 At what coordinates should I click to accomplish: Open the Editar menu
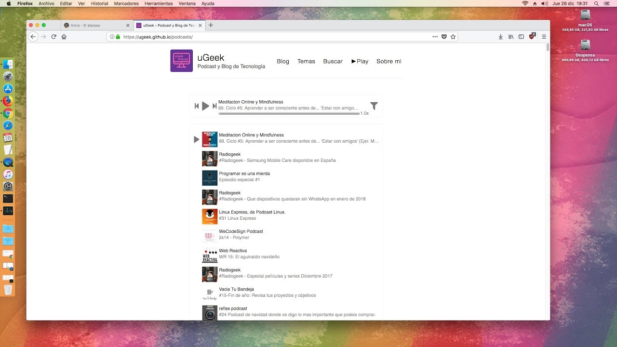(x=66, y=3)
